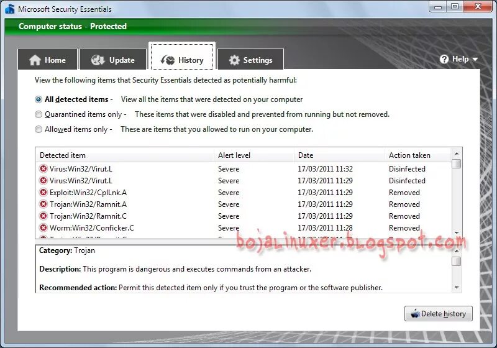Click date 17/03/2011 11:28
The image size is (497, 348).
(x=325, y=227)
